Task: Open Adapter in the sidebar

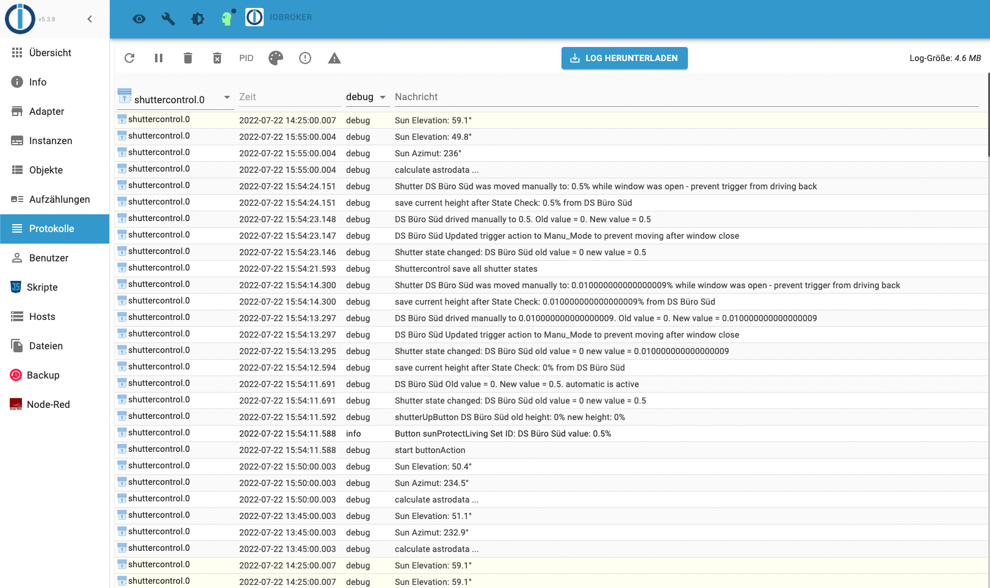Action: point(46,111)
